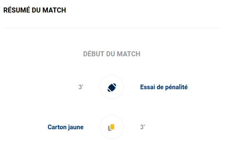Click the word DÉBUT in the grey label
Image resolution: width=230 pixels, height=153 pixels.
(94, 54)
